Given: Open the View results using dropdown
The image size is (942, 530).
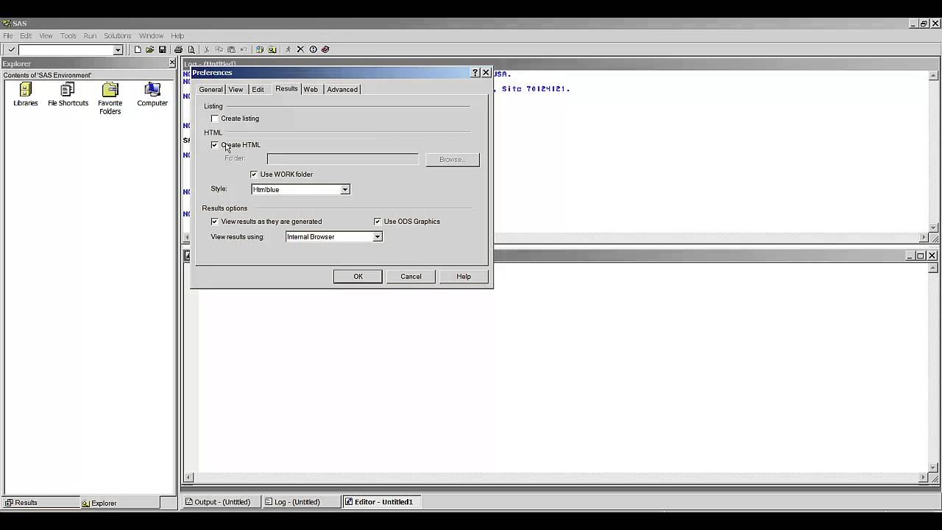Looking at the screenshot, I should pyautogui.click(x=334, y=237).
